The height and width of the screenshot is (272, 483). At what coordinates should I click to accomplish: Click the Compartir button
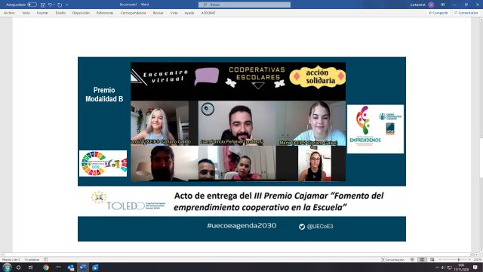click(x=438, y=13)
